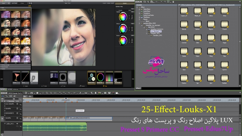Adjust the Highlight color wheel
242x136 pixels.
point(123,17)
